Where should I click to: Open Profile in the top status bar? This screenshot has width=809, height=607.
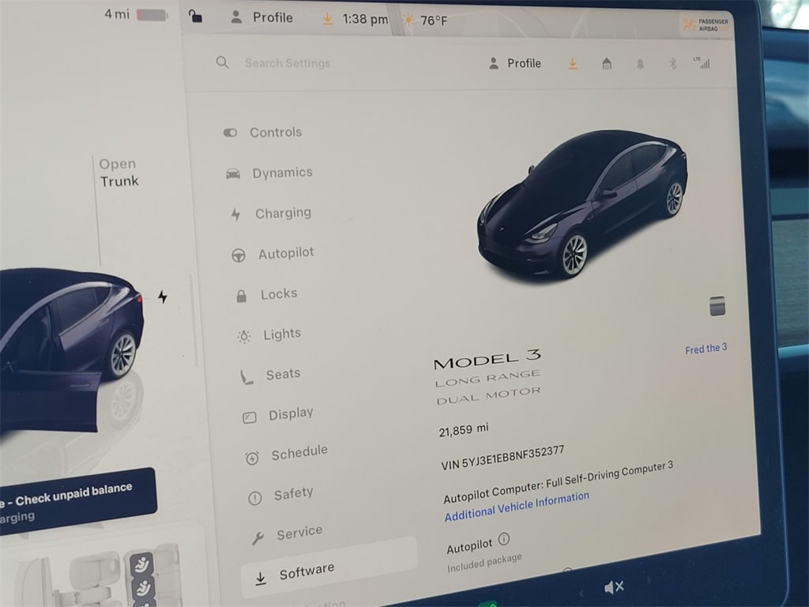point(262,17)
